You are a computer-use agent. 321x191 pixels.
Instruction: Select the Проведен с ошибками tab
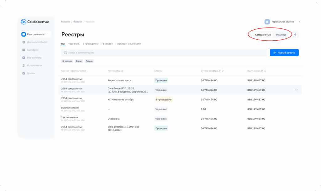point(128,44)
